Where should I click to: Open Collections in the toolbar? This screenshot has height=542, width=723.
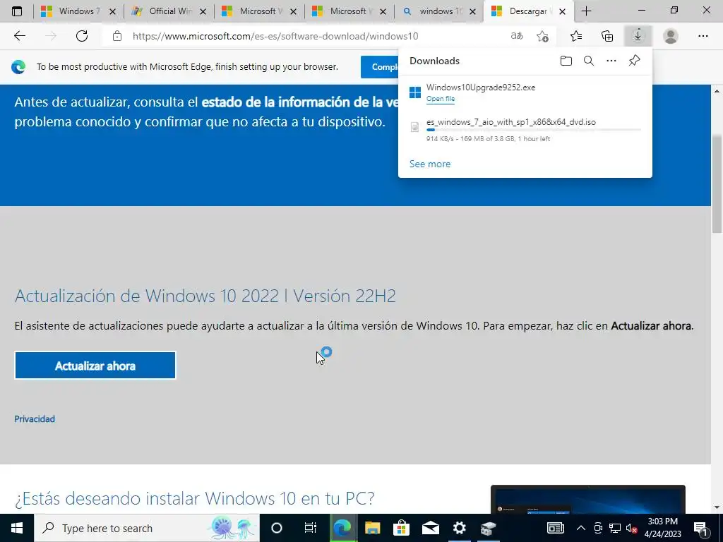click(x=607, y=36)
